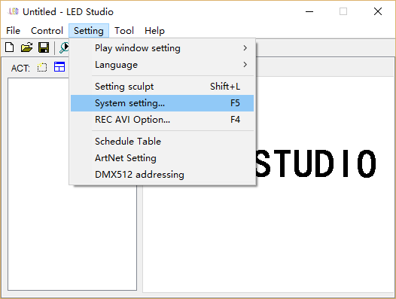Open the Help menu

tap(154, 31)
